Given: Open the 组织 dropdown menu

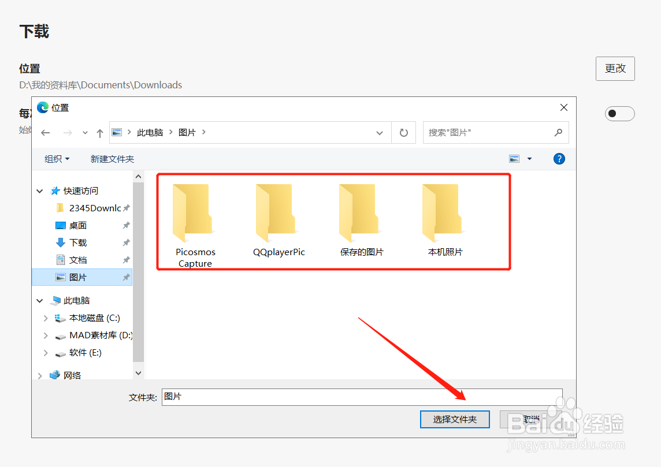Looking at the screenshot, I should tap(56, 158).
